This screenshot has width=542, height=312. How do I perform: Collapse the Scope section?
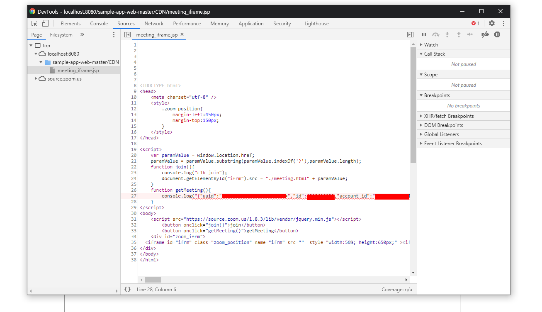(464, 75)
